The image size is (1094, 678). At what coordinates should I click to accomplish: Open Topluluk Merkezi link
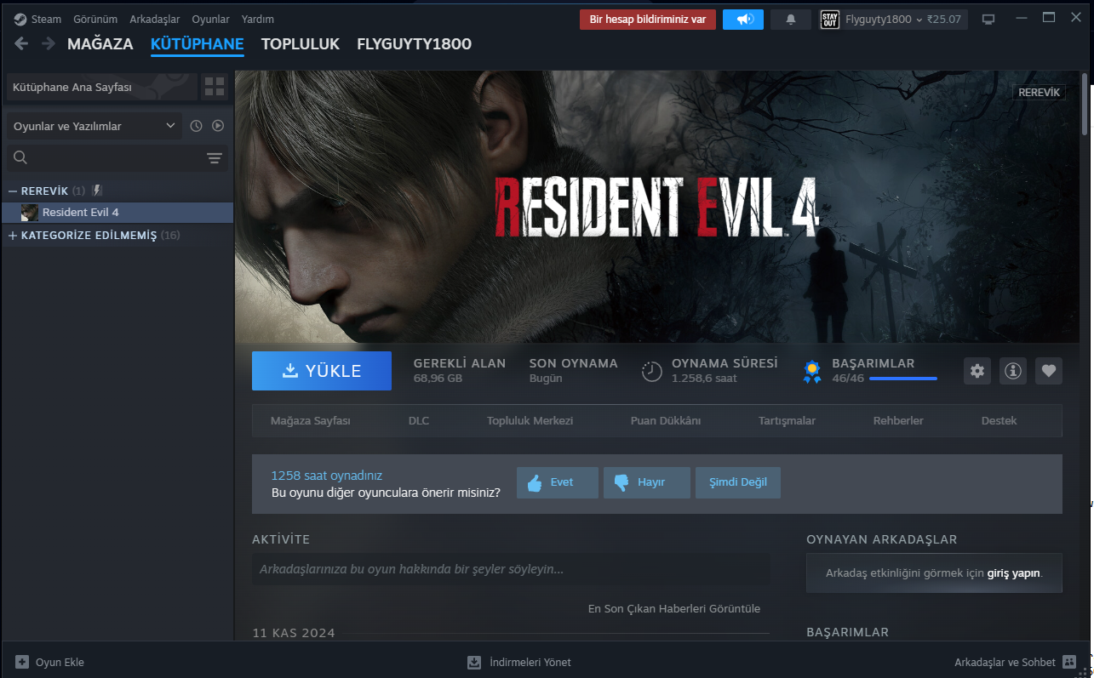(x=530, y=420)
